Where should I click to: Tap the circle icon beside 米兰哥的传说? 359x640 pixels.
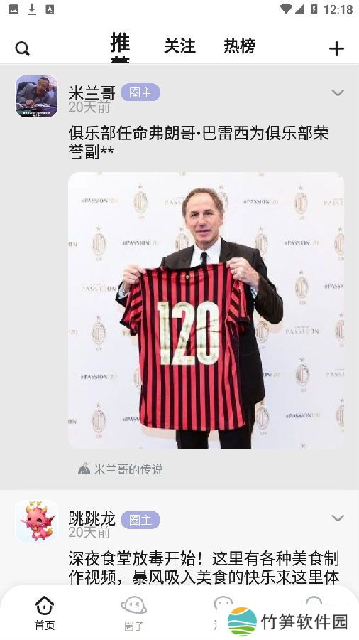[84, 469]
